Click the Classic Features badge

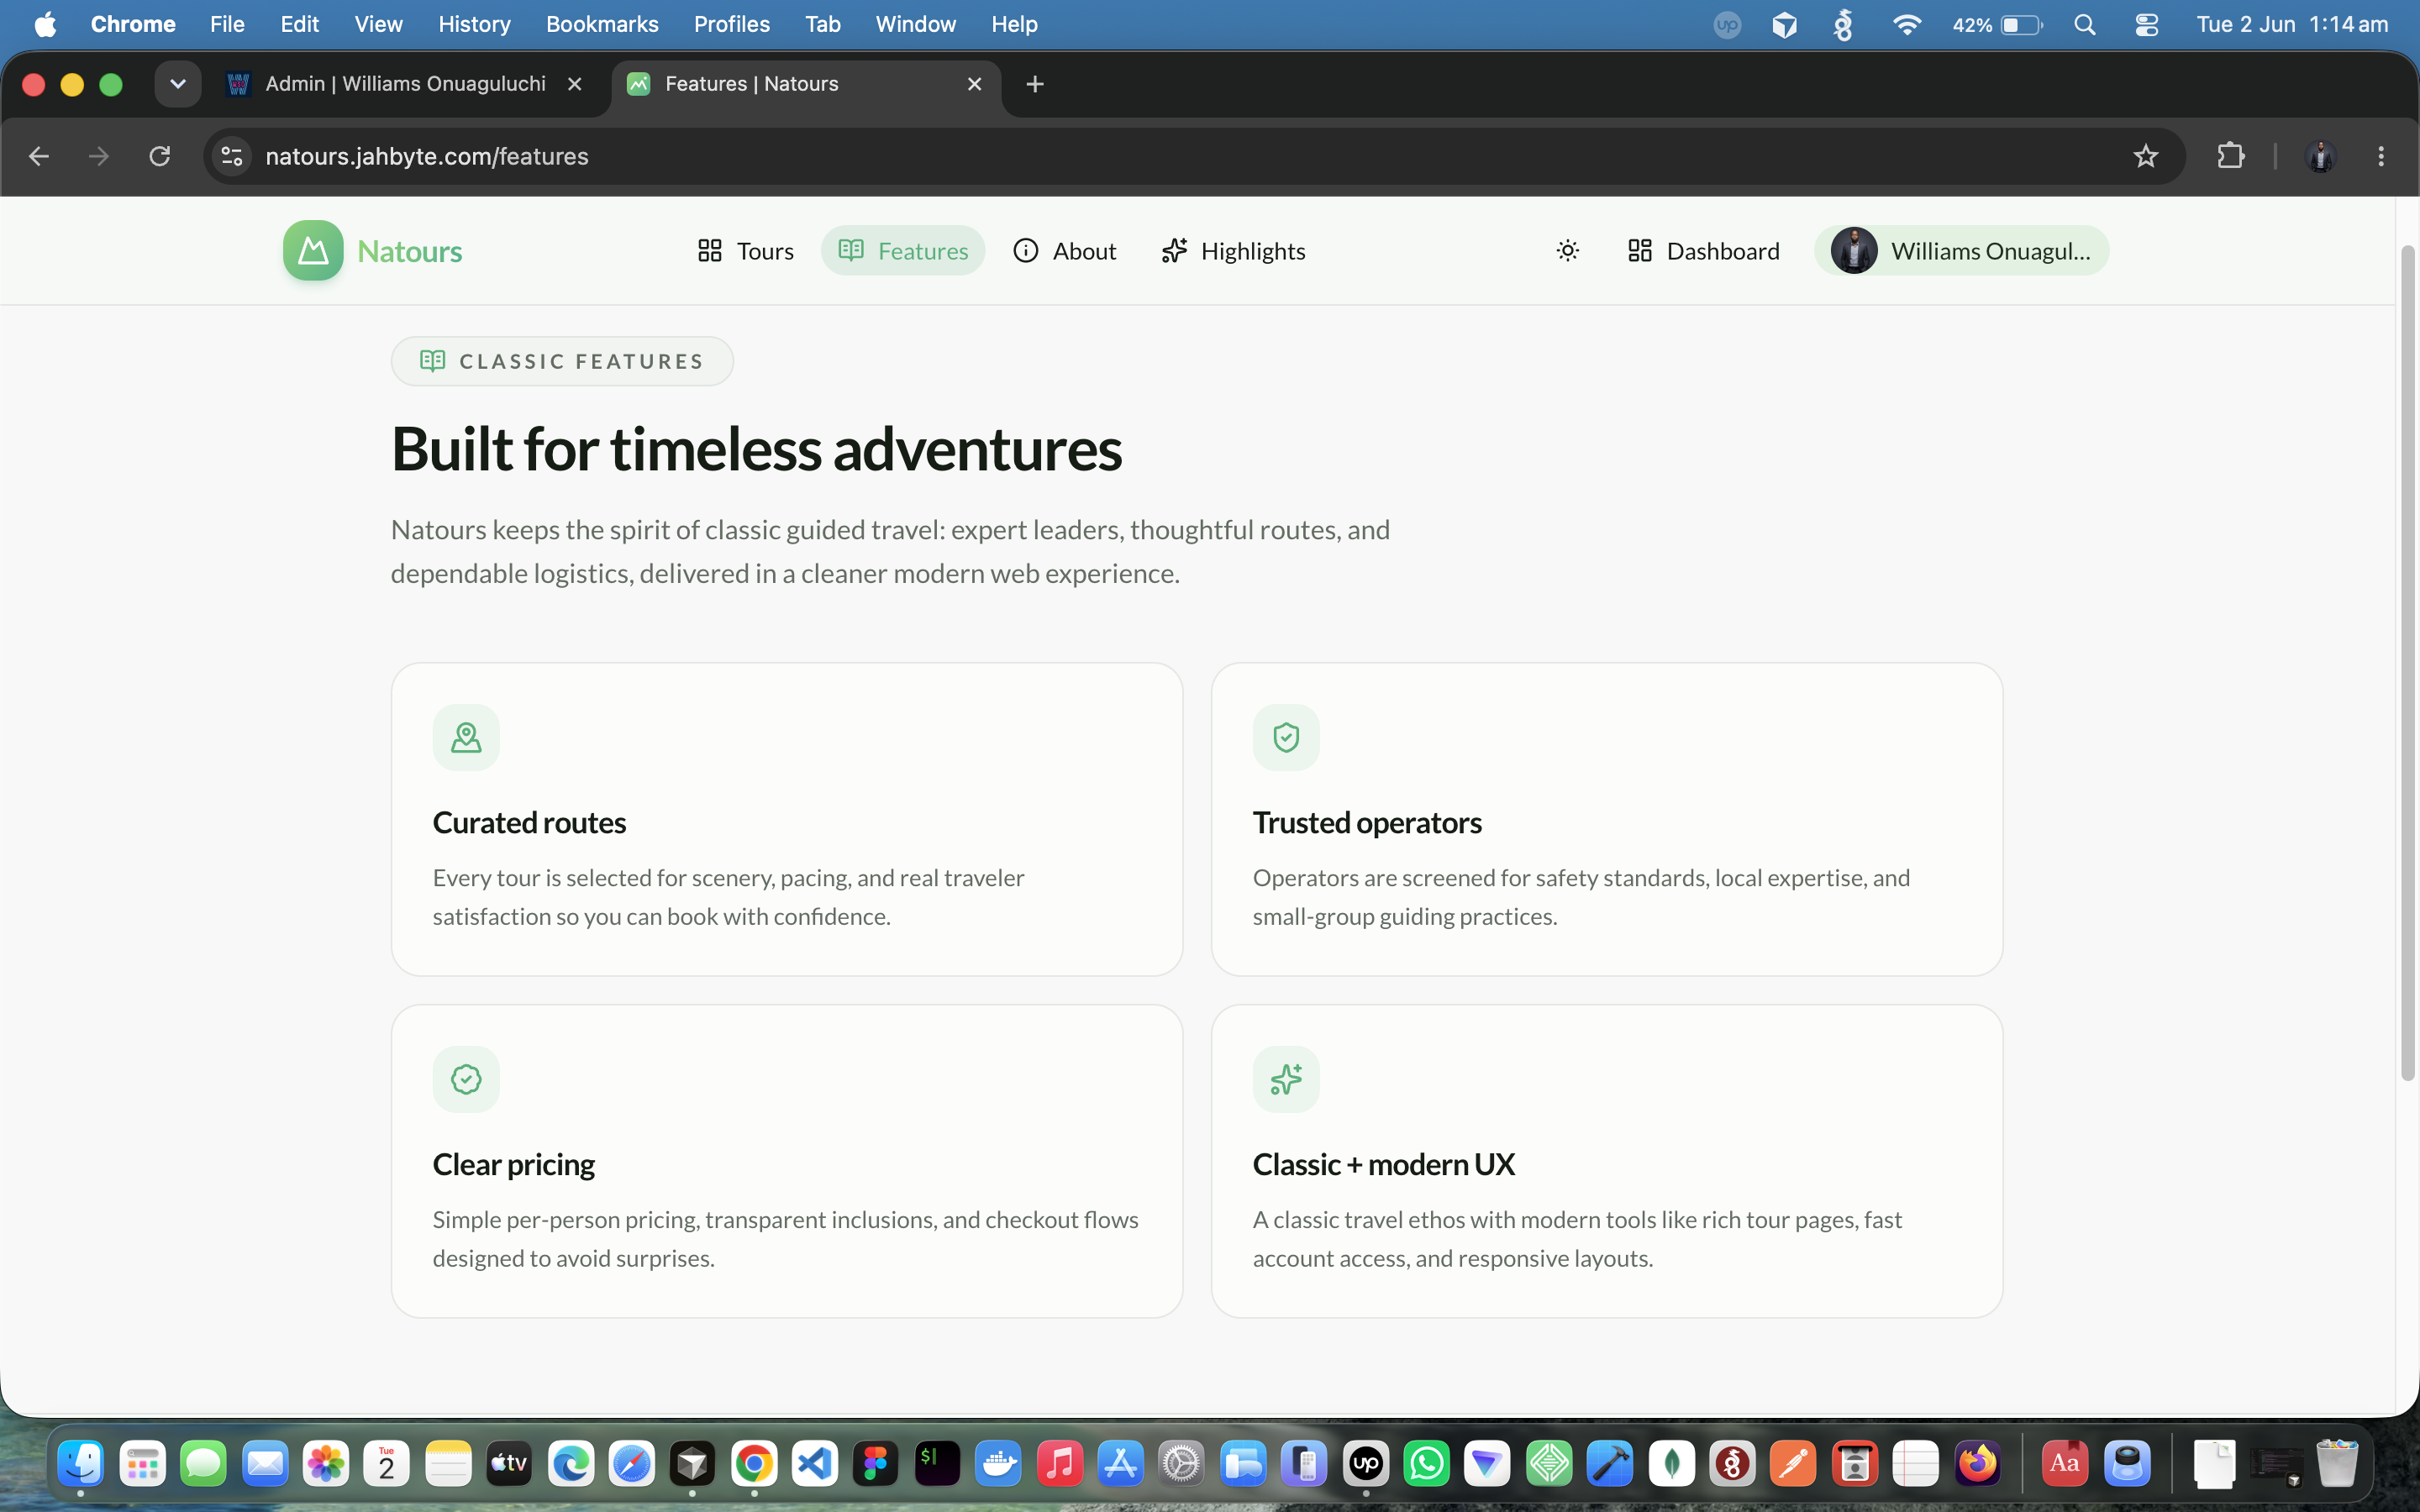pos(562,361)
